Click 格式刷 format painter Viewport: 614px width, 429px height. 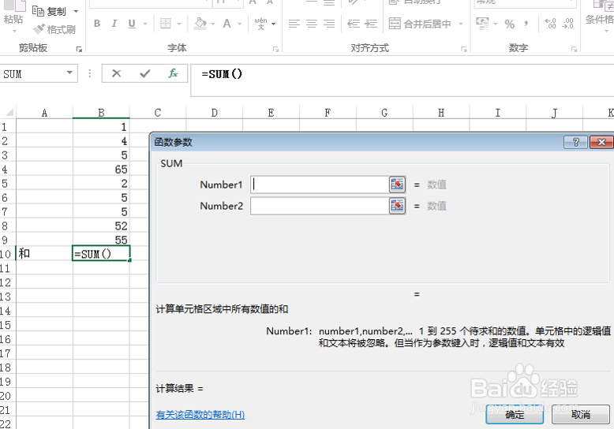tap(54, 29)
